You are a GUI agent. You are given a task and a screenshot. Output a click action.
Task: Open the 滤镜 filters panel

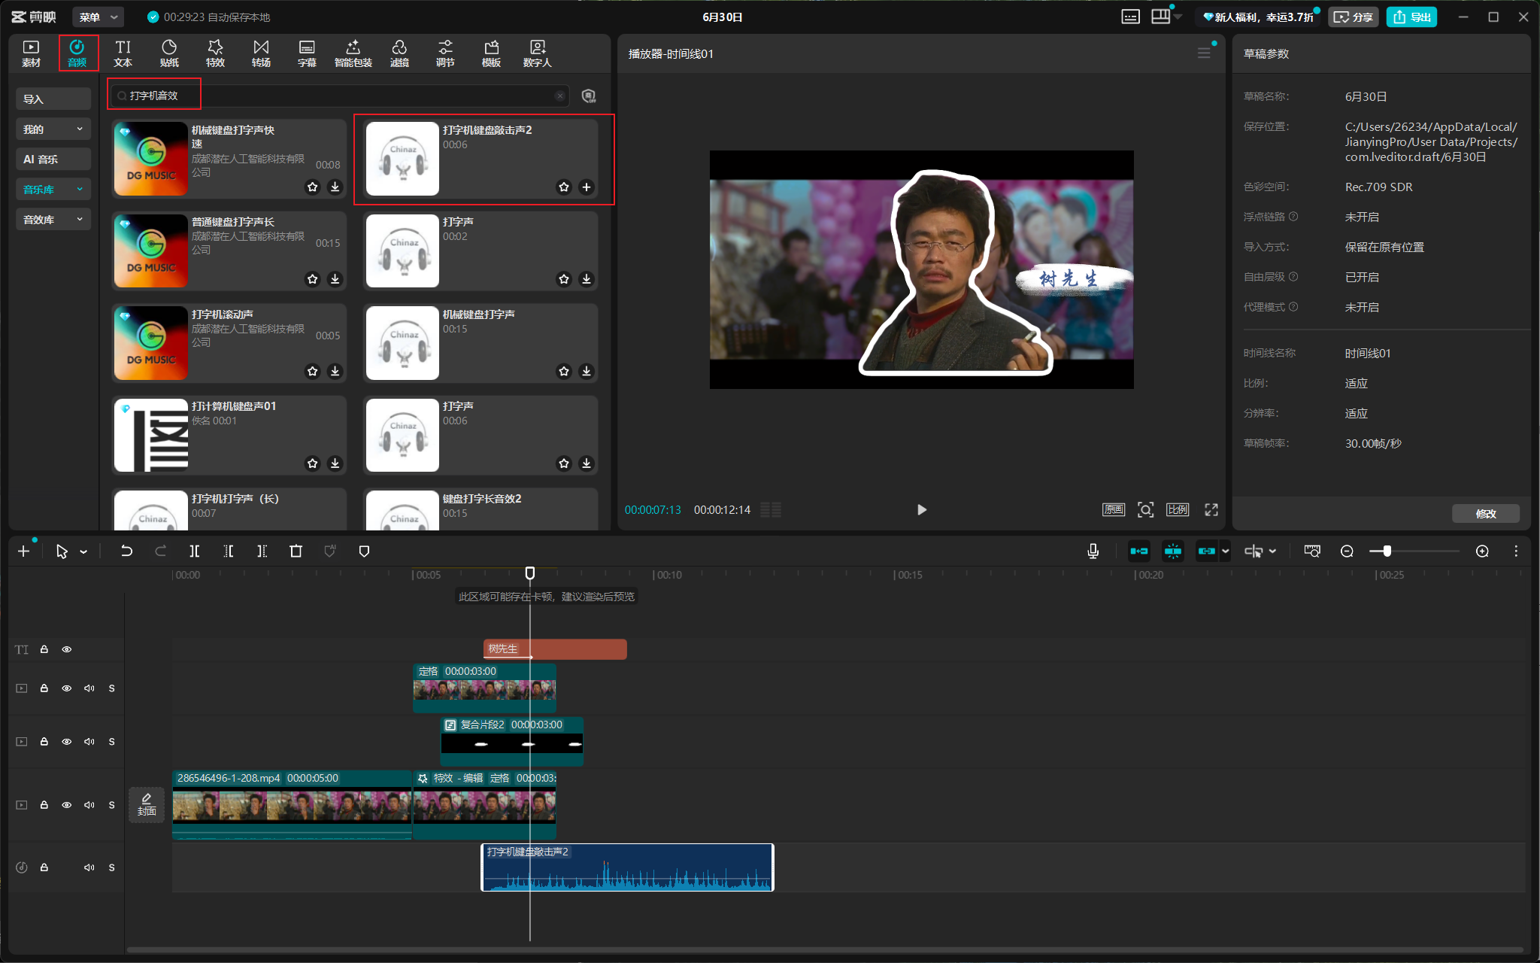point(399,53)
